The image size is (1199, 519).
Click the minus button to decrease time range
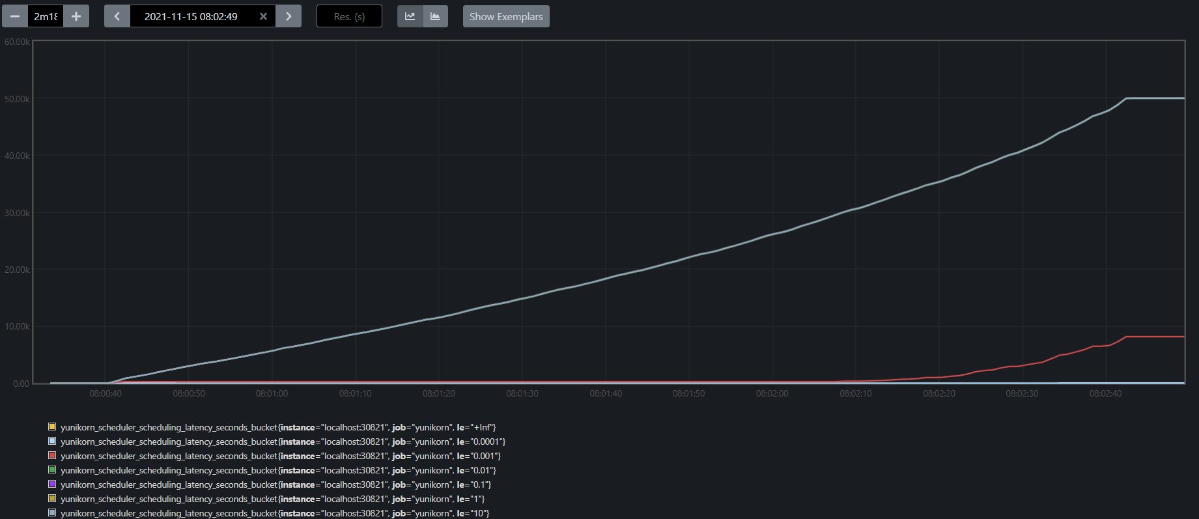[x=15, y=16]
